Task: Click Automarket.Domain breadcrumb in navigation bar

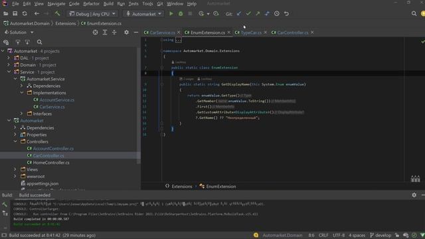Action: click(x=29, y=24)
